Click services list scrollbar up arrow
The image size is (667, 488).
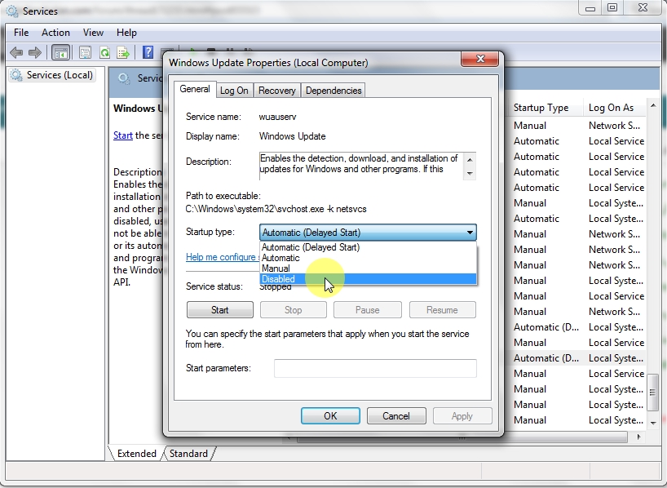[653, 105]
